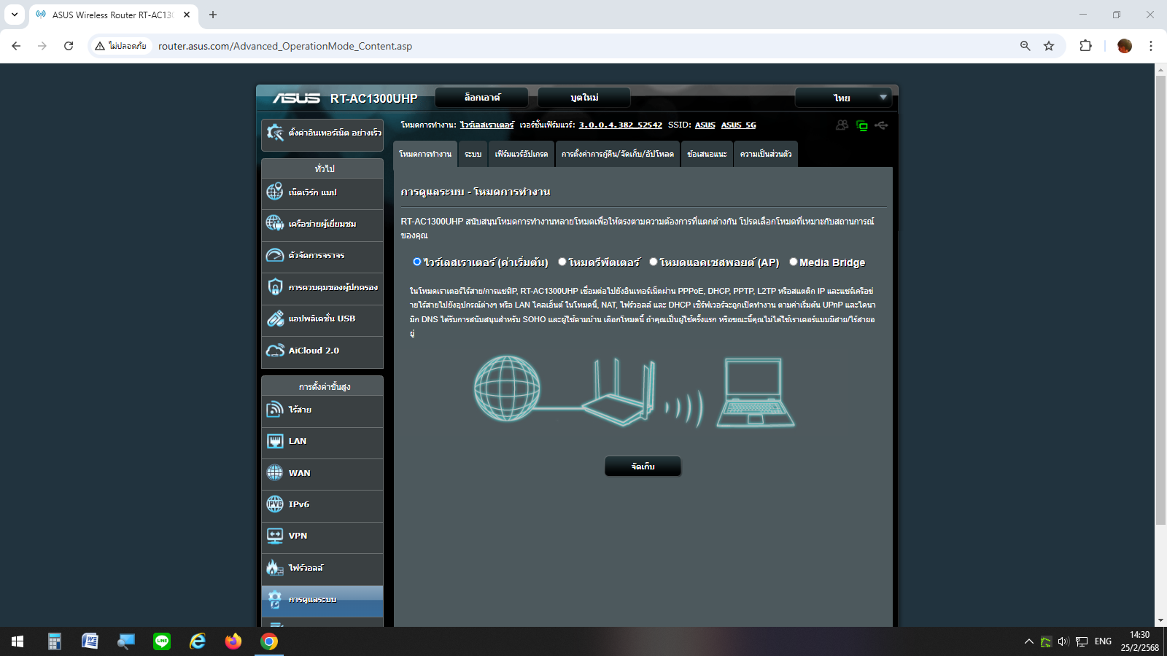This screenshot has width=1167, height=656.
Task: Switch to the Firmware Upgrade tab
Action: coord(521,154)
